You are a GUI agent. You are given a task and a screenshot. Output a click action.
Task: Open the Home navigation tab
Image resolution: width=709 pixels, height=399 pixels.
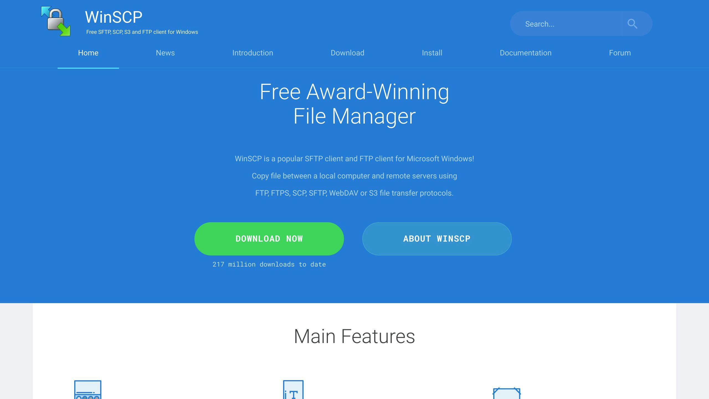click(88, 53)
